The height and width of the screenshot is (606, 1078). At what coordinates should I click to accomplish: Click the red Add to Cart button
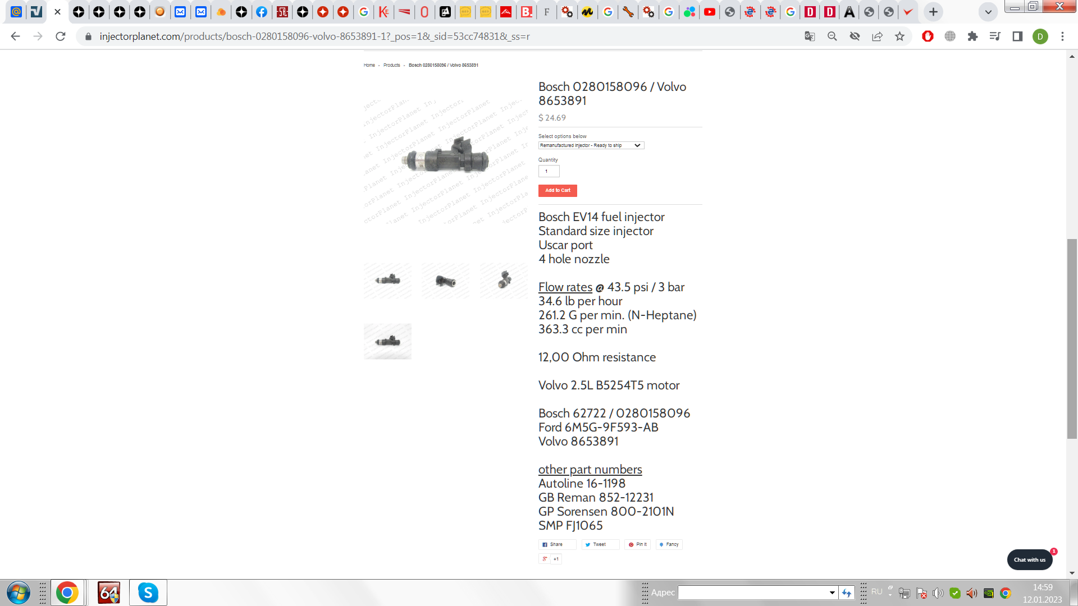558,190
